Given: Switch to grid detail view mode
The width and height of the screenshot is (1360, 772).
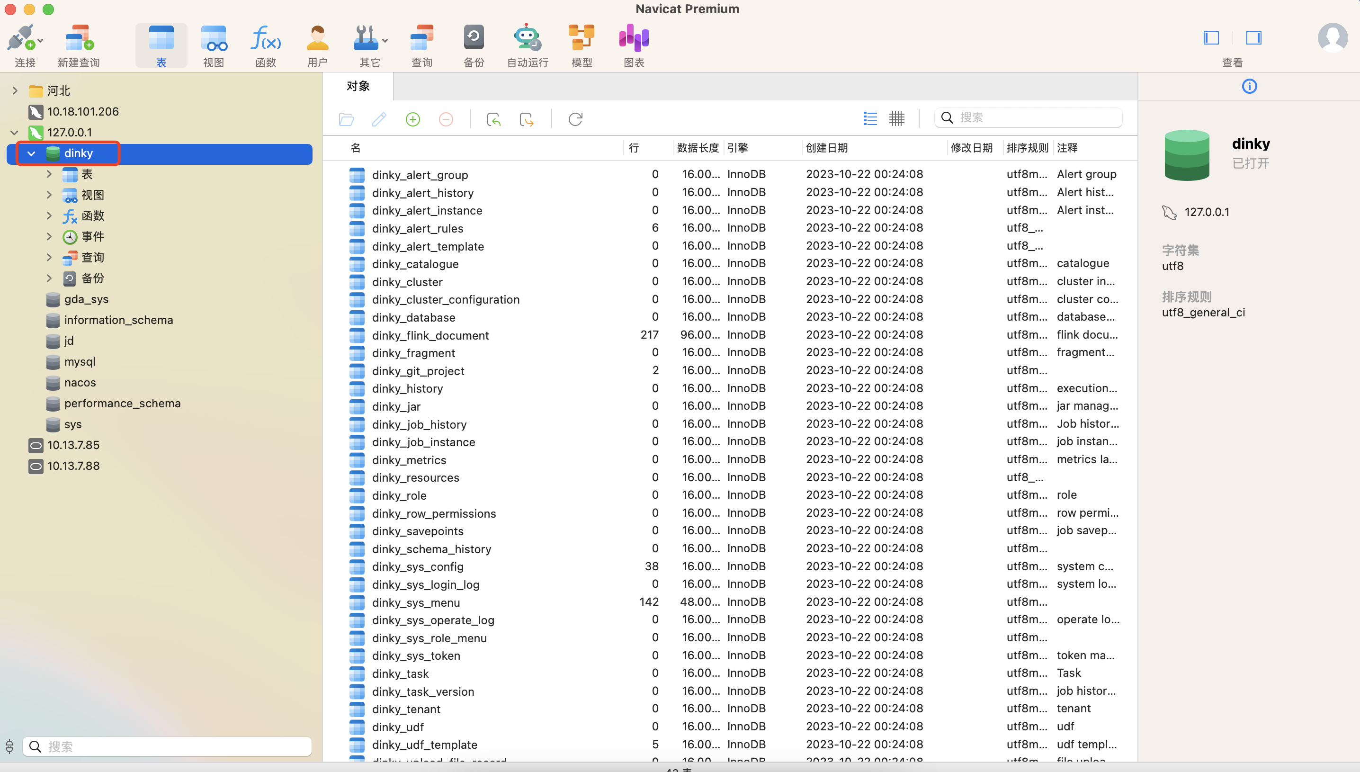Looking at the screenshot, I should click(x=897, y=118).
